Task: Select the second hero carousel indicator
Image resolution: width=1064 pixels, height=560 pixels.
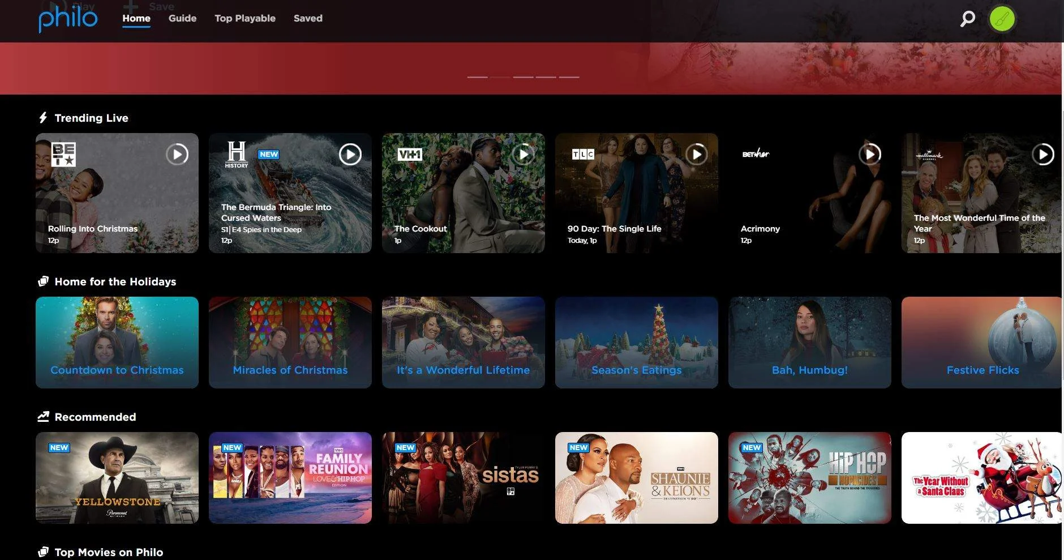Action: [x=500, y=76]
